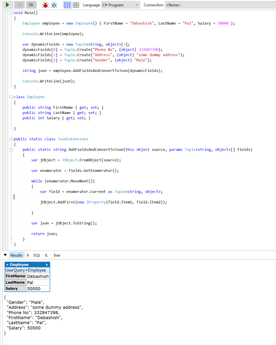Click the FirstName cell value Debashish

click(38, 276)
